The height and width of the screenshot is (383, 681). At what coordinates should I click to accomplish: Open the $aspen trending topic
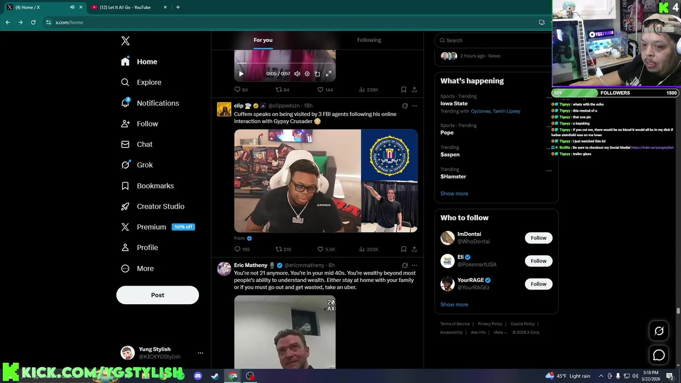(450, 155)
